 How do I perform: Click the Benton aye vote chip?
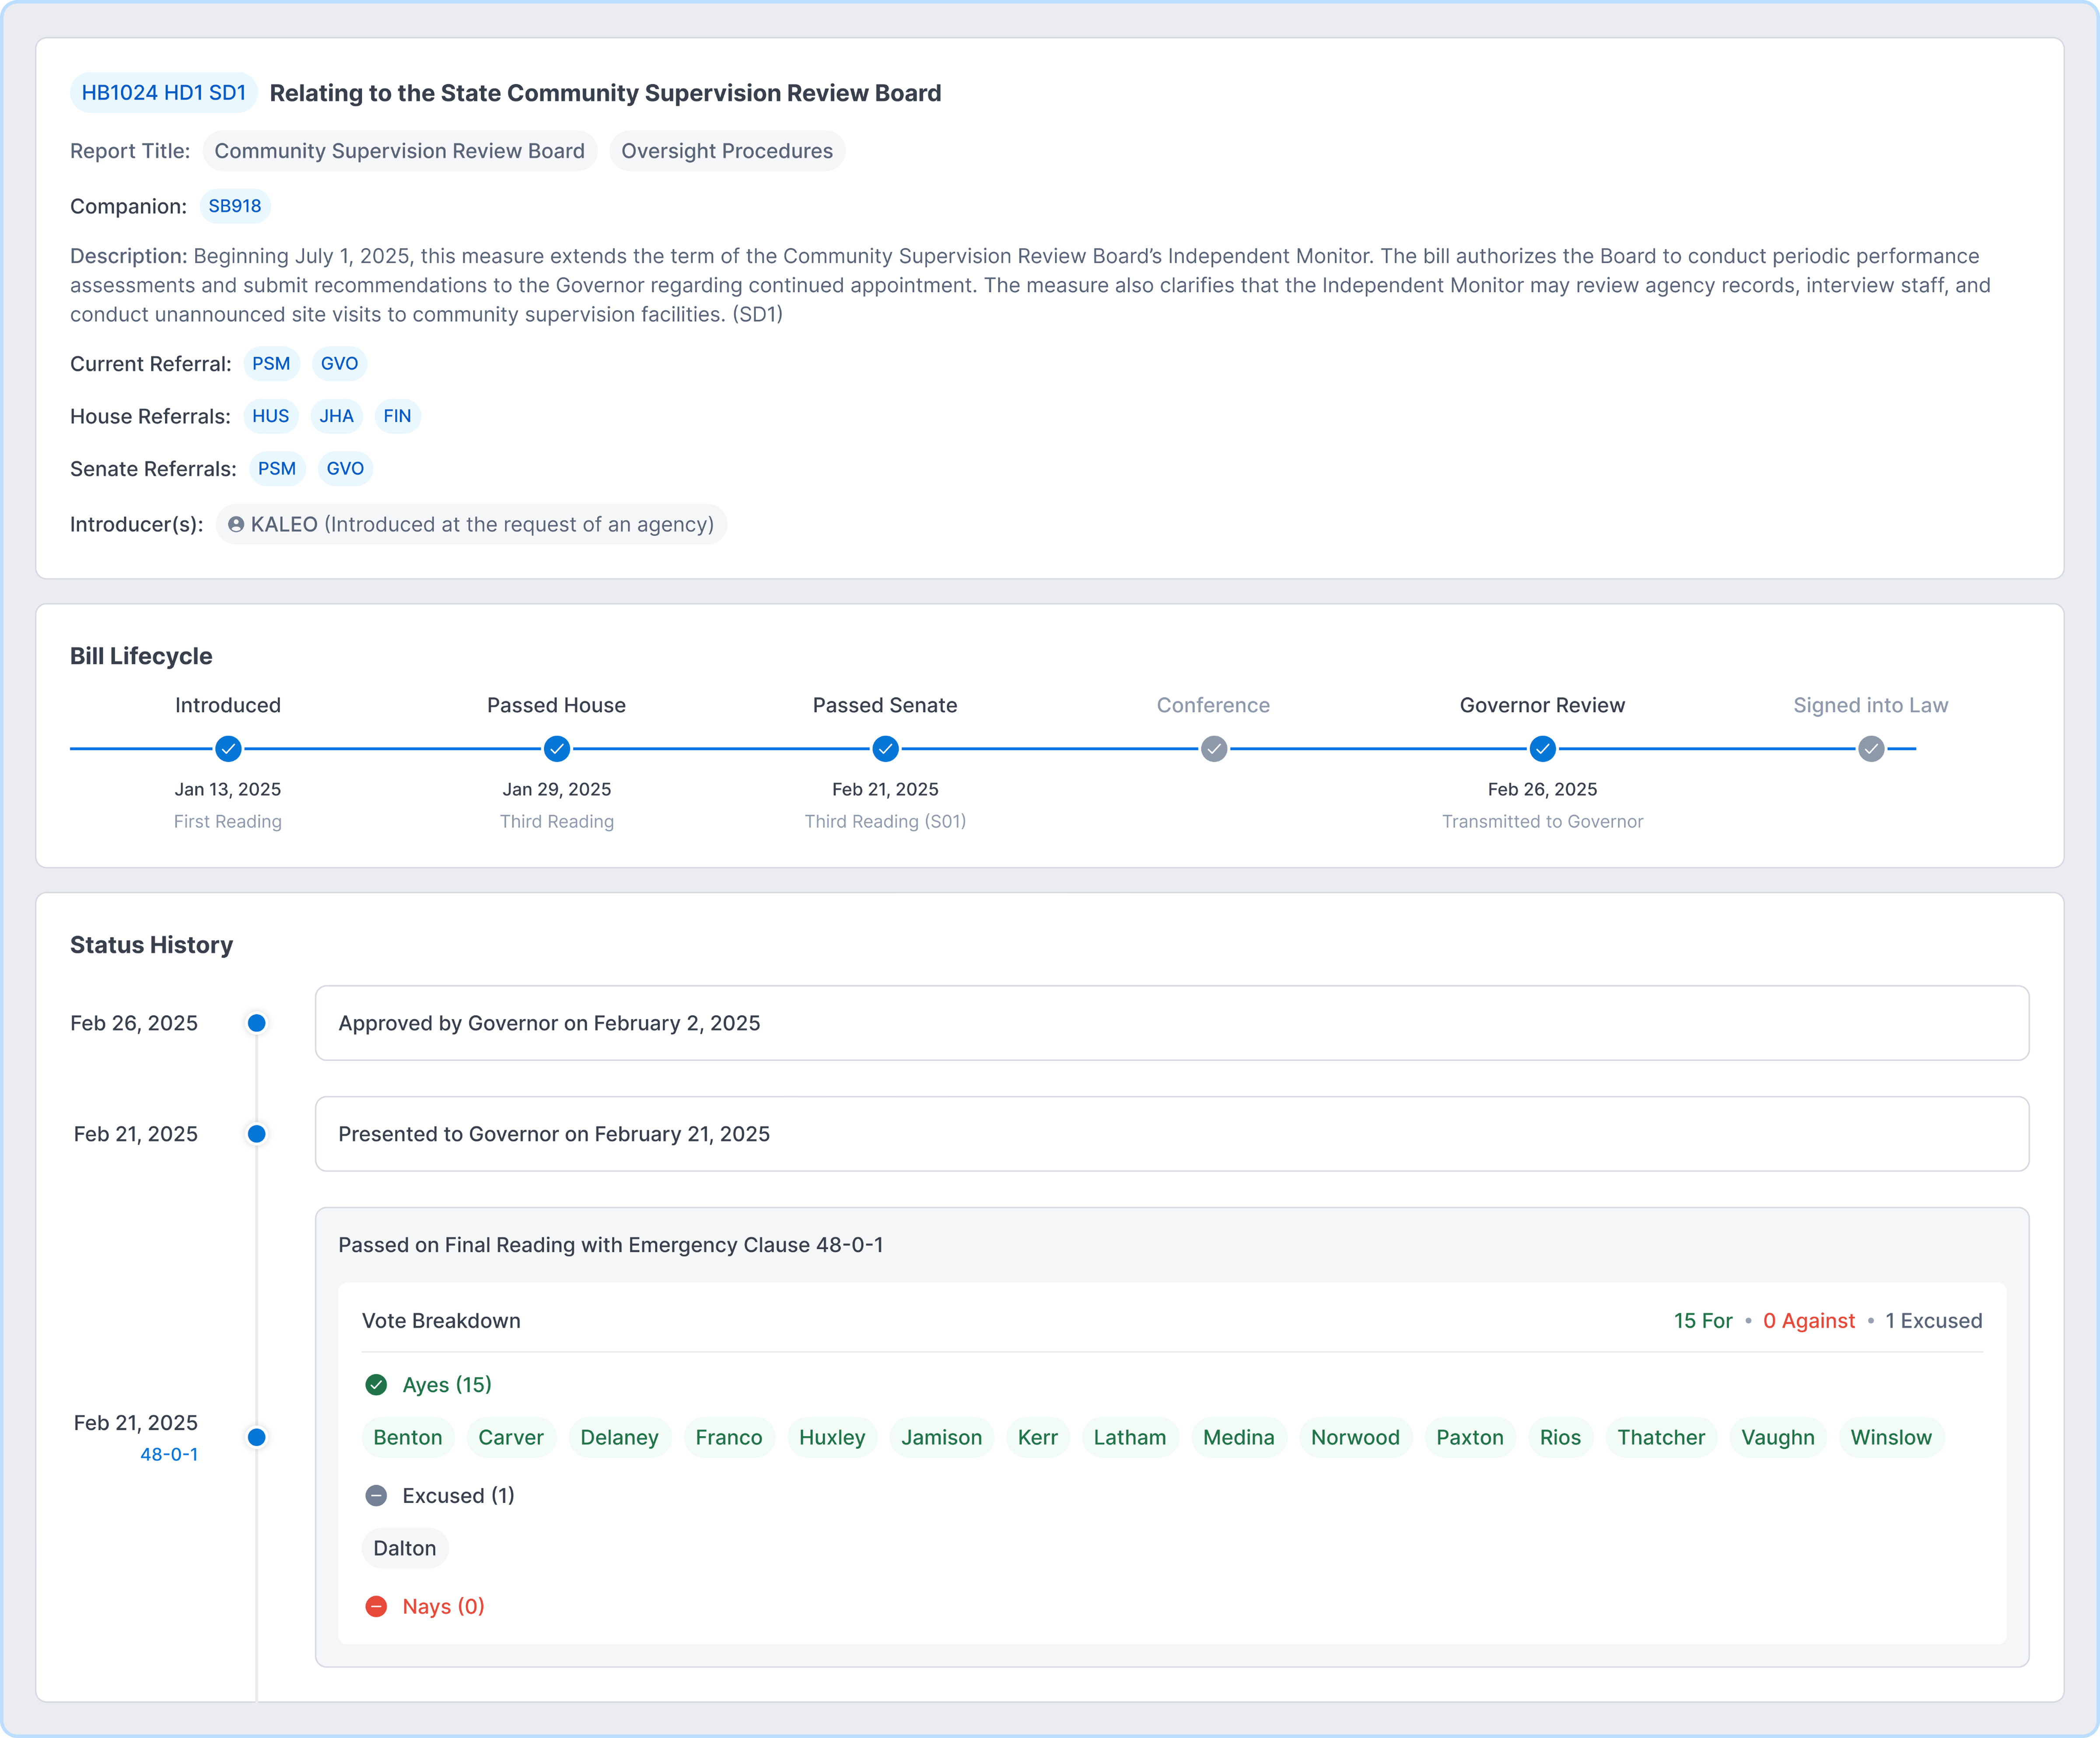pyautogui.click(x=407, y=1437)
